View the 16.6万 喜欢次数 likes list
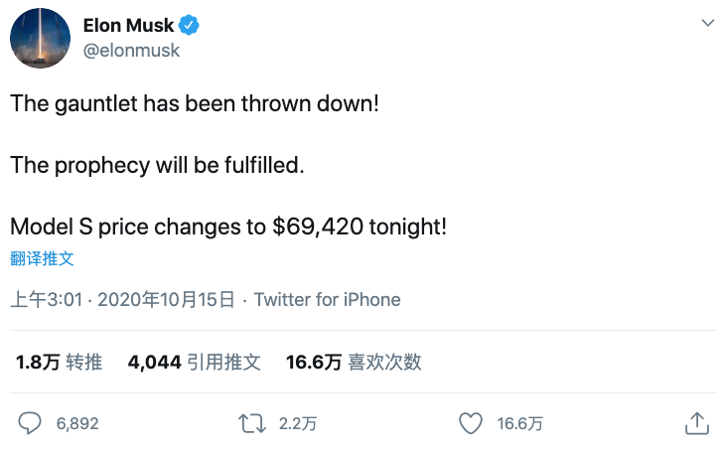Image resolution: width=725 pixels, height=454 pixels. click(x=354, y=363)
